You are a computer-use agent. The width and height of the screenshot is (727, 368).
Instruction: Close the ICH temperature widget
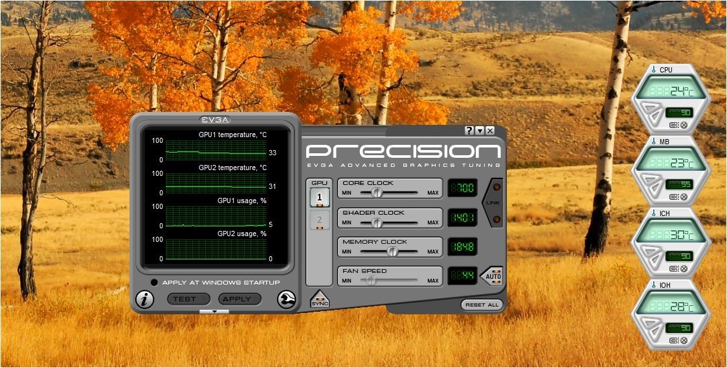point(684,268)
